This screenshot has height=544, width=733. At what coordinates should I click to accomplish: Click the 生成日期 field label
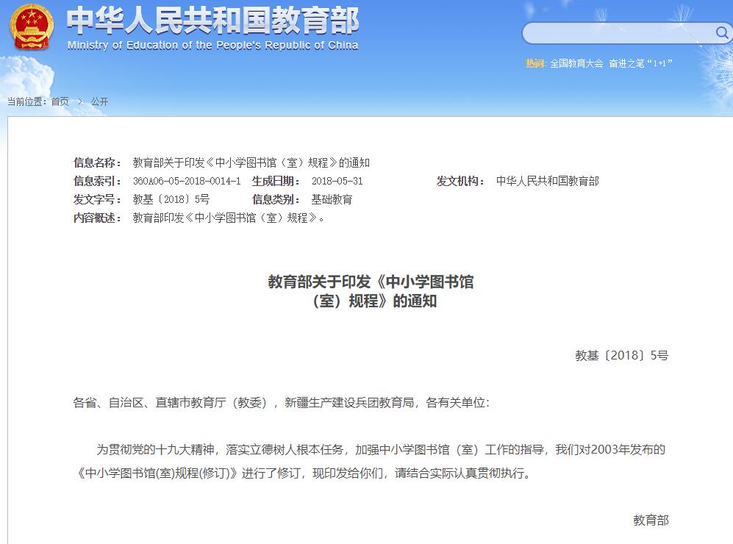(276, 181)
